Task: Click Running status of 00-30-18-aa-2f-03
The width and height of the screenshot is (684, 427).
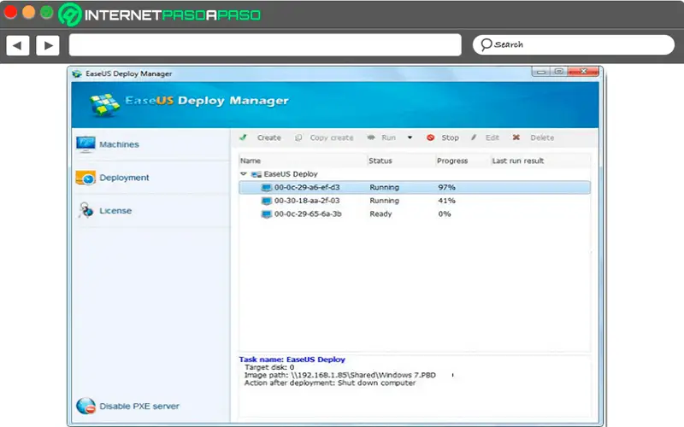Action: (x=384, y=201)
